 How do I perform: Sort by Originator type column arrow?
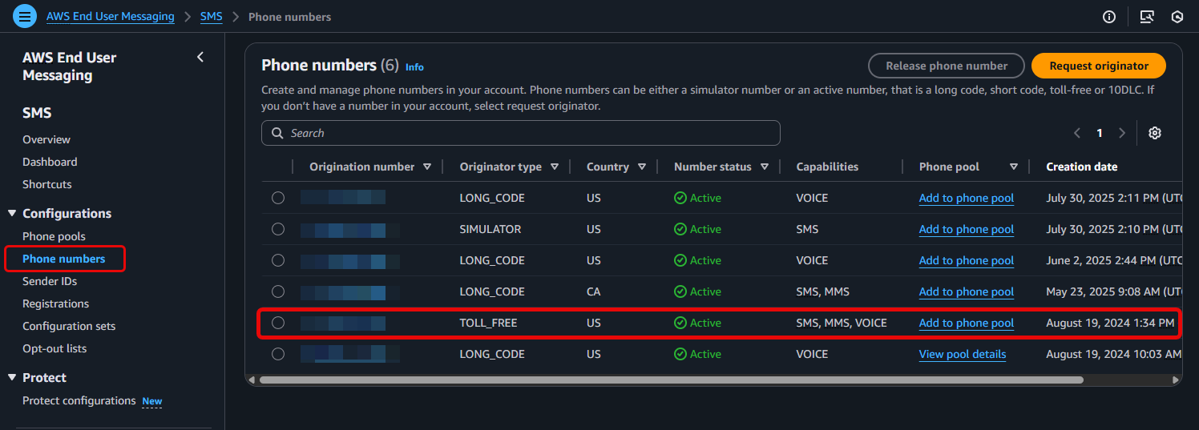click(555, 167)
